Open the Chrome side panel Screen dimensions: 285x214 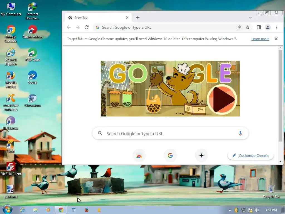click(259, 28)
